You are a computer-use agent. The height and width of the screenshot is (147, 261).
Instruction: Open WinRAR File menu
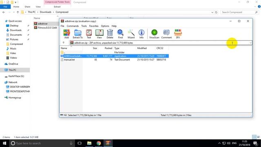click(62, 26)
